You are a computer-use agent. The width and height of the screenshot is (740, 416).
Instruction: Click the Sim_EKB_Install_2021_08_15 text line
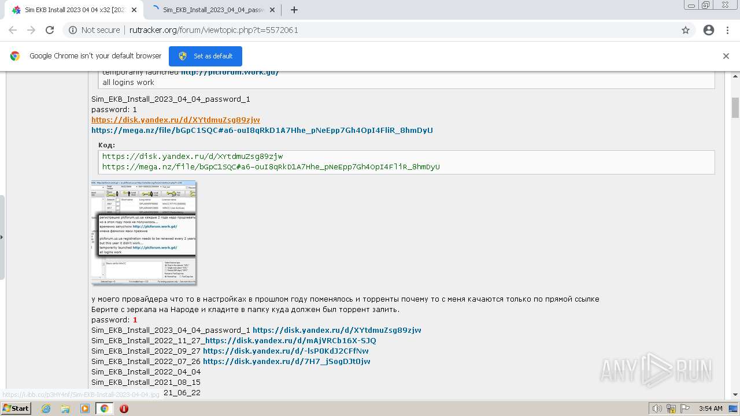pyautogui.click(x=146, y=382)
